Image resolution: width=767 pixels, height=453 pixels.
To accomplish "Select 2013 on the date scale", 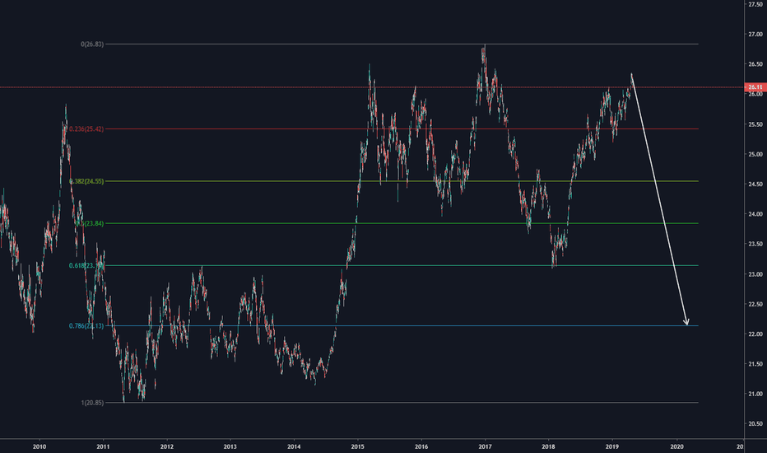I will tap(230, 446).
